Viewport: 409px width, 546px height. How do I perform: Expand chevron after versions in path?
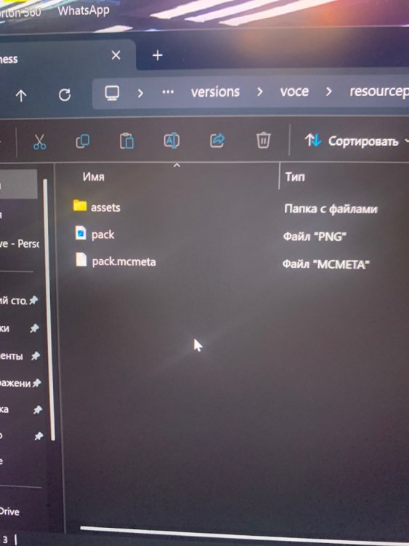[259, 92]
